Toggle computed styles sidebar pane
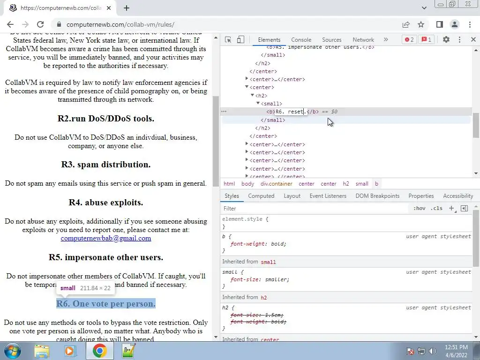The image size is (480, 360). click(464, 208)
